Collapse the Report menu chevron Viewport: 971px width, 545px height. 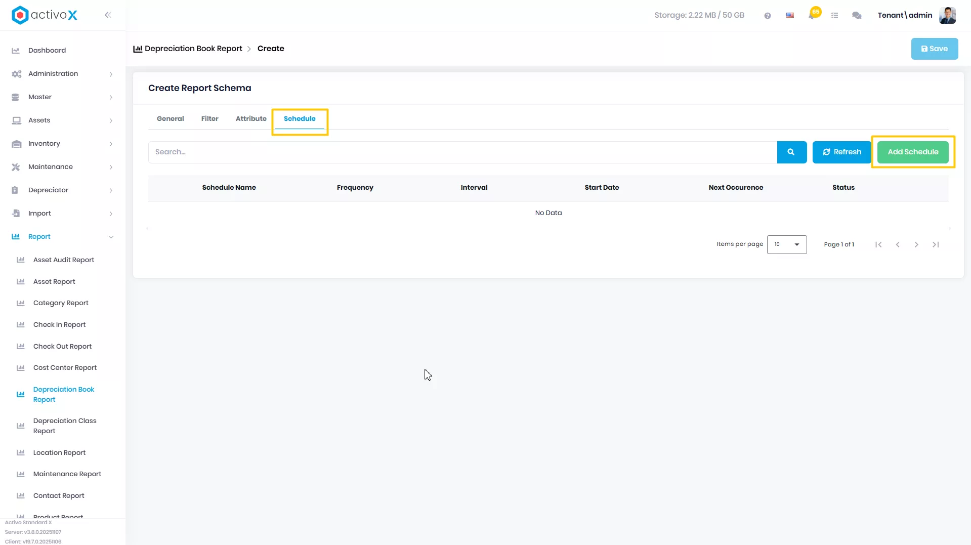tap(111, 237)
